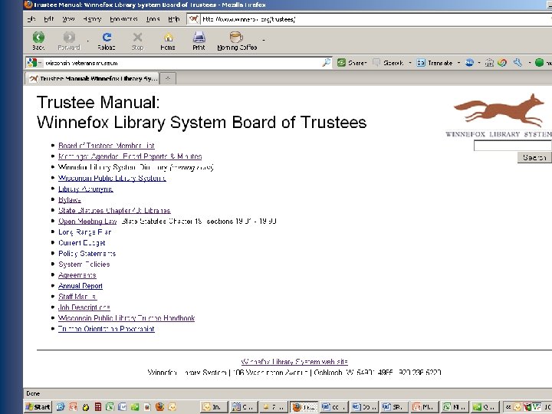This screenshot has width=552, height=414.
Task: Click the magnifier icon in Google toolbar
Action: click(327, 63)
